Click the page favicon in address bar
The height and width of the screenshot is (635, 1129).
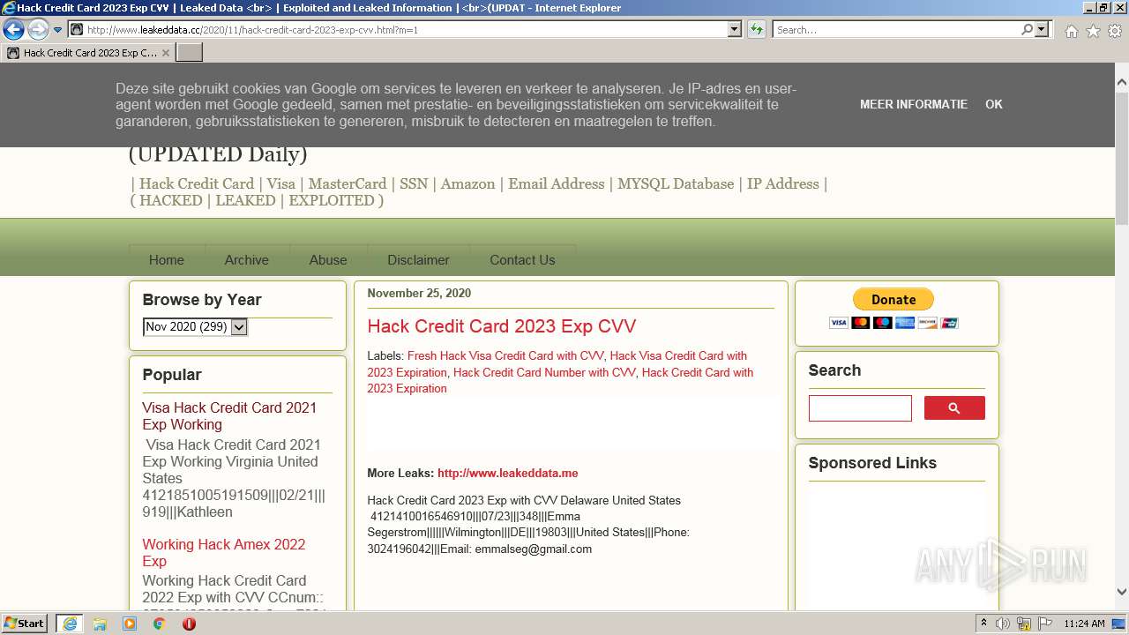pyautogui.click(x=77, y=29)
